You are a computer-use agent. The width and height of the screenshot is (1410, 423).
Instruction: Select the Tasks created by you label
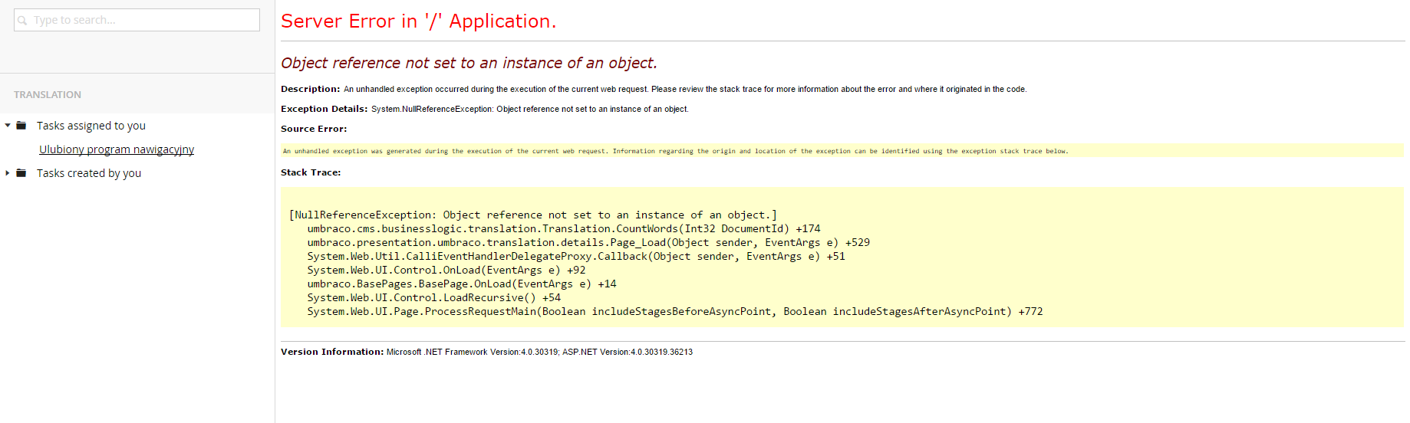click(89, 173)
